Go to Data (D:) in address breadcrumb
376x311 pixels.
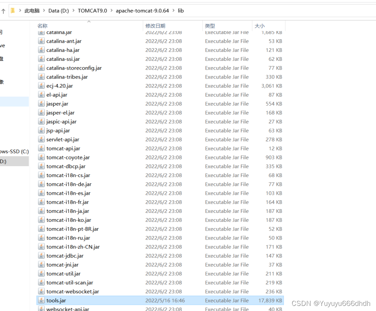click(x=58, y=11)
